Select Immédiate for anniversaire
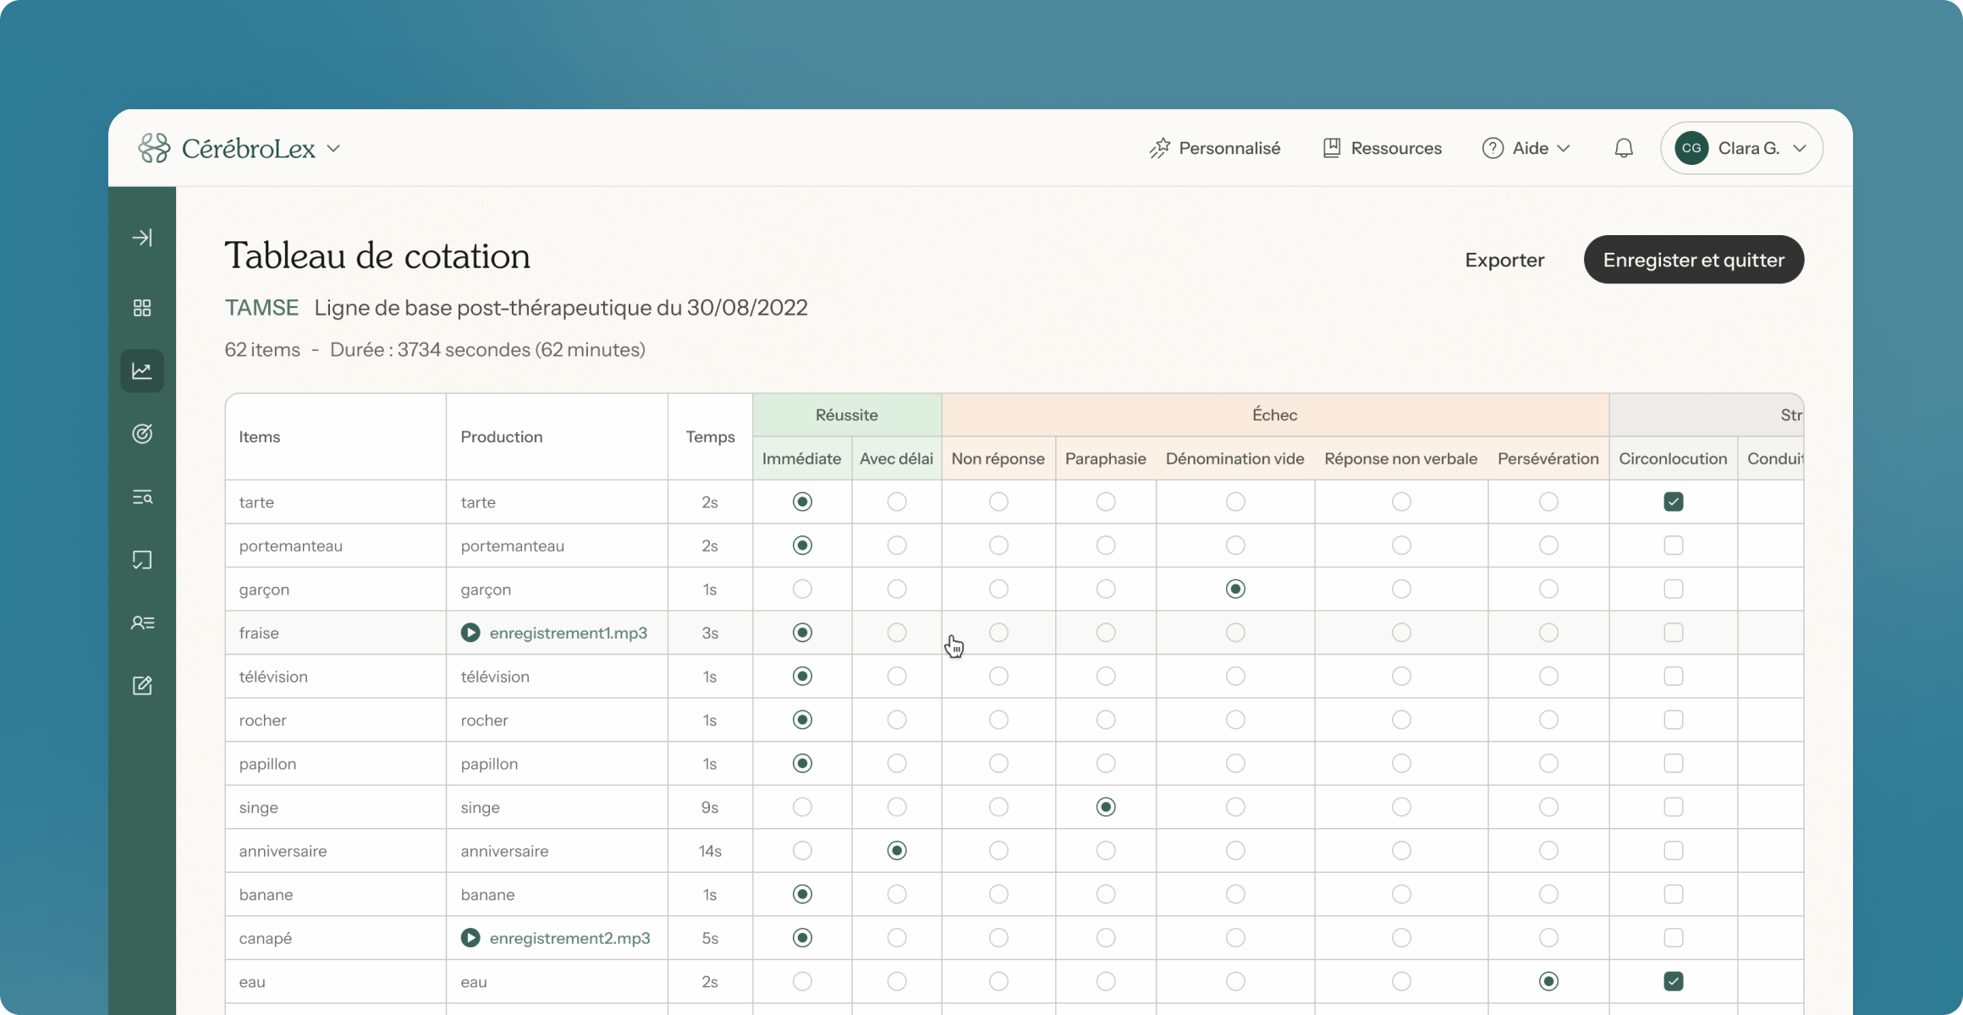Image resolution: width=1963 pixels, height=1015 pixels. (x=802, y=851)
